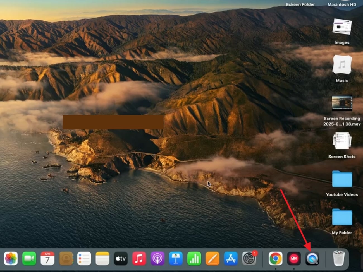This screenshot has width=363, height=272.
Task: Launch Podcasts from the Dock
Action: (x=157, y=259)
